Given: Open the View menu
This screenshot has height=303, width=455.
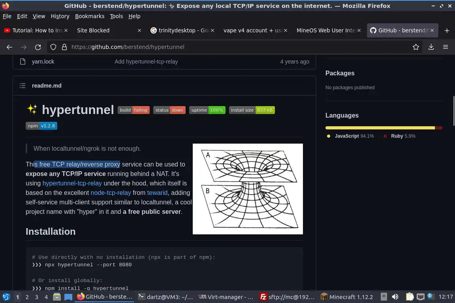Looking at the screenshot, I should coord(39,16).
